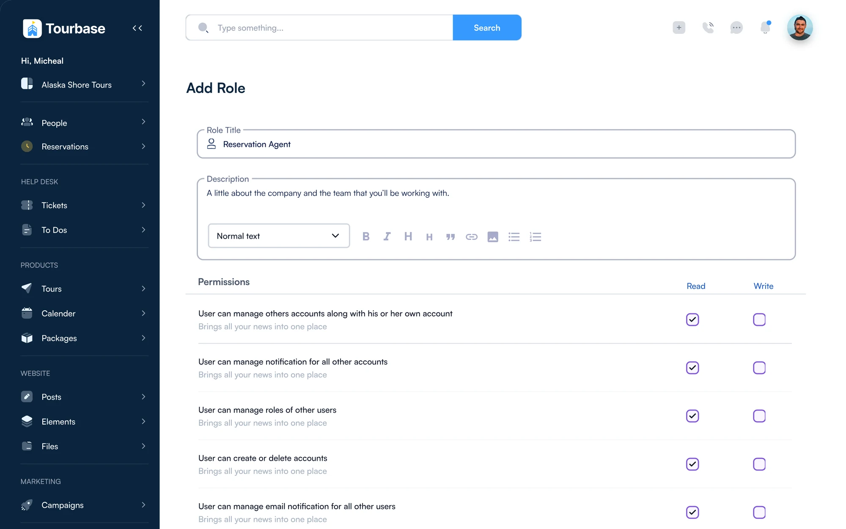Uncheck Read for manage notification permission

(692, 368)
